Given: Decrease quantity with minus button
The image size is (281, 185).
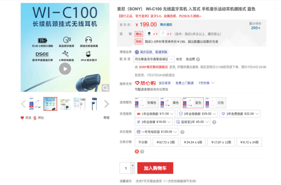Looking at the screenshot, I should tap(133, 171).
